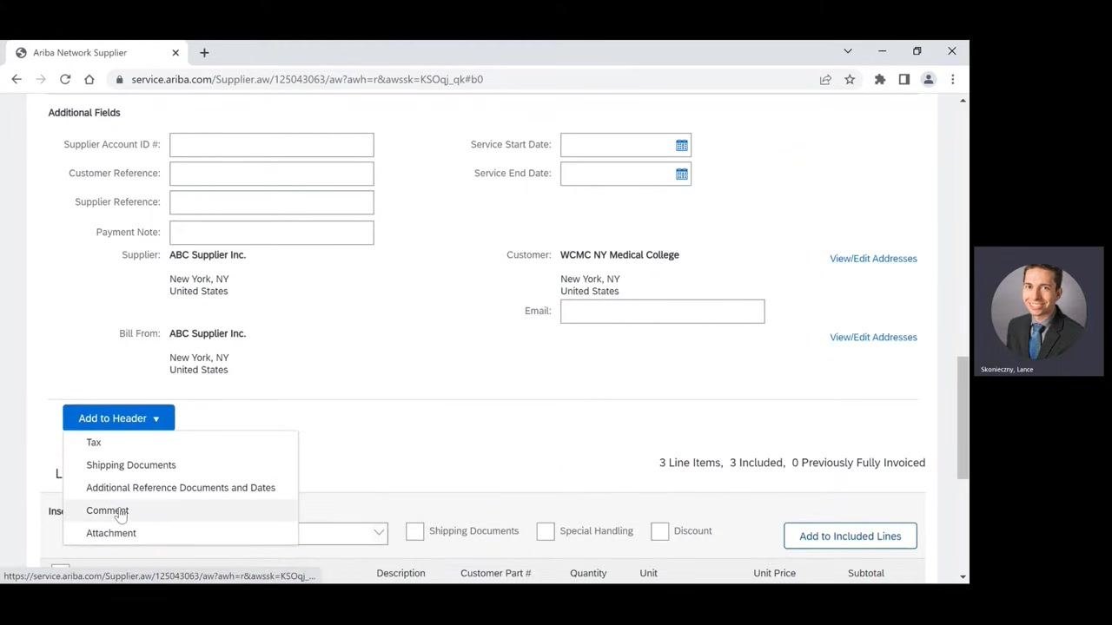Open the Service End Date calendar picker
Viewport: 1112px width, 625px height.
[682, 174]
